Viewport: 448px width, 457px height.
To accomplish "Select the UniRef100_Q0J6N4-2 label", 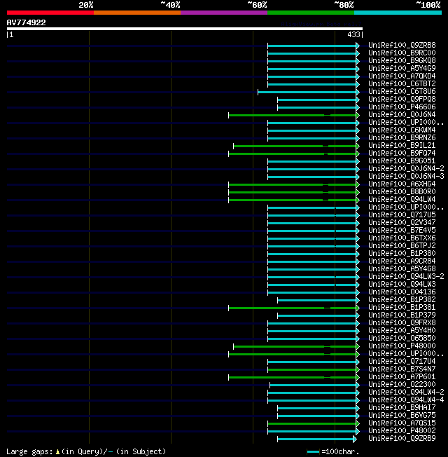I will click(x=407, y=168).
